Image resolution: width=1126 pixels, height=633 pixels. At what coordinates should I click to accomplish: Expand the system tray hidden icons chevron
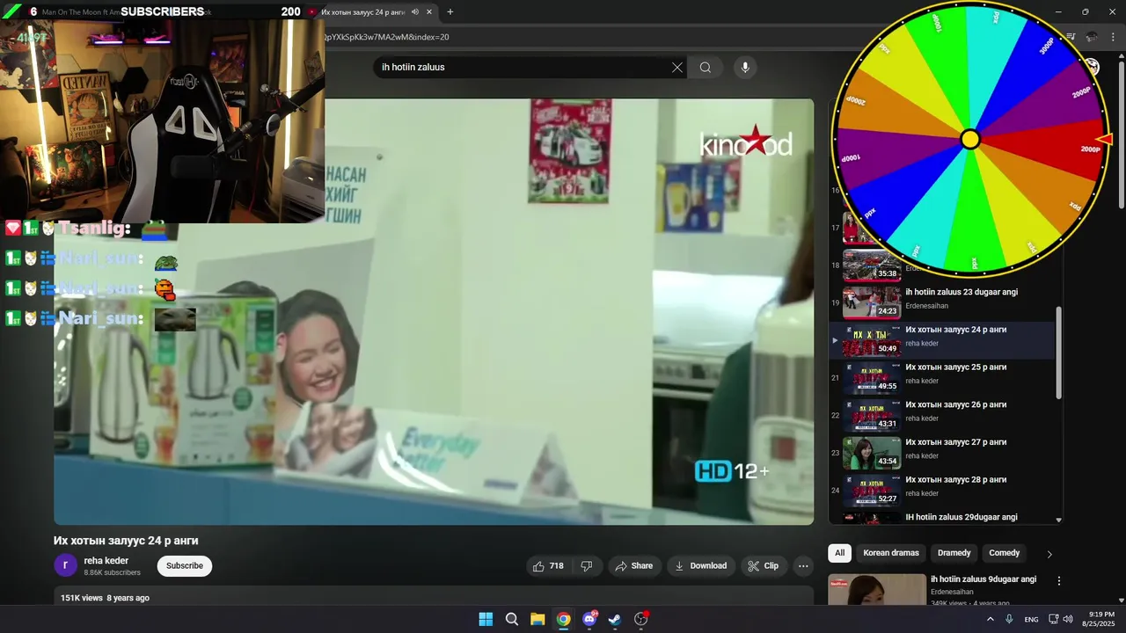pos(990,619)
